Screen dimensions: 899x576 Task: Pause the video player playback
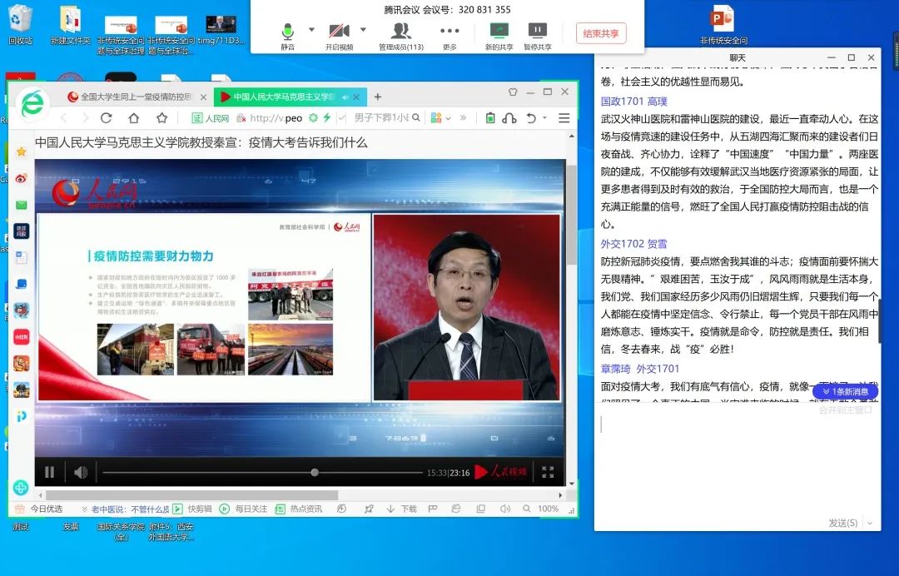(50, 472)
